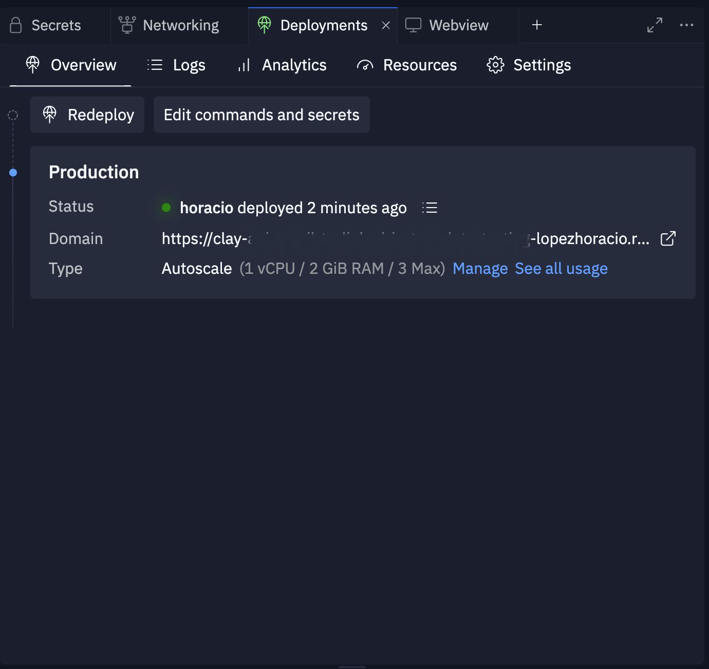Click the Redeploy button

click(87, 115)
